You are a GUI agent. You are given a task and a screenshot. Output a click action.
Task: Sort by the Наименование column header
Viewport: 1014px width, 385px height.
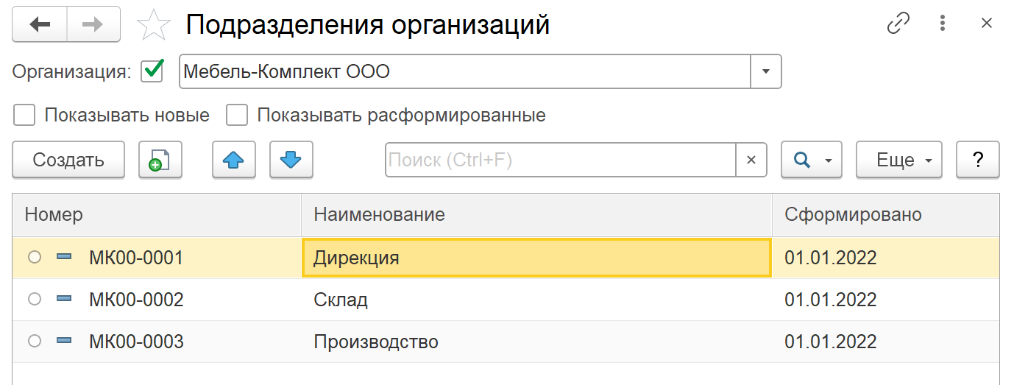coord(536,215)
